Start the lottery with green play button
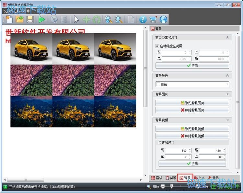This screenshot has height=193, width=243. click(x=42, y=19)
